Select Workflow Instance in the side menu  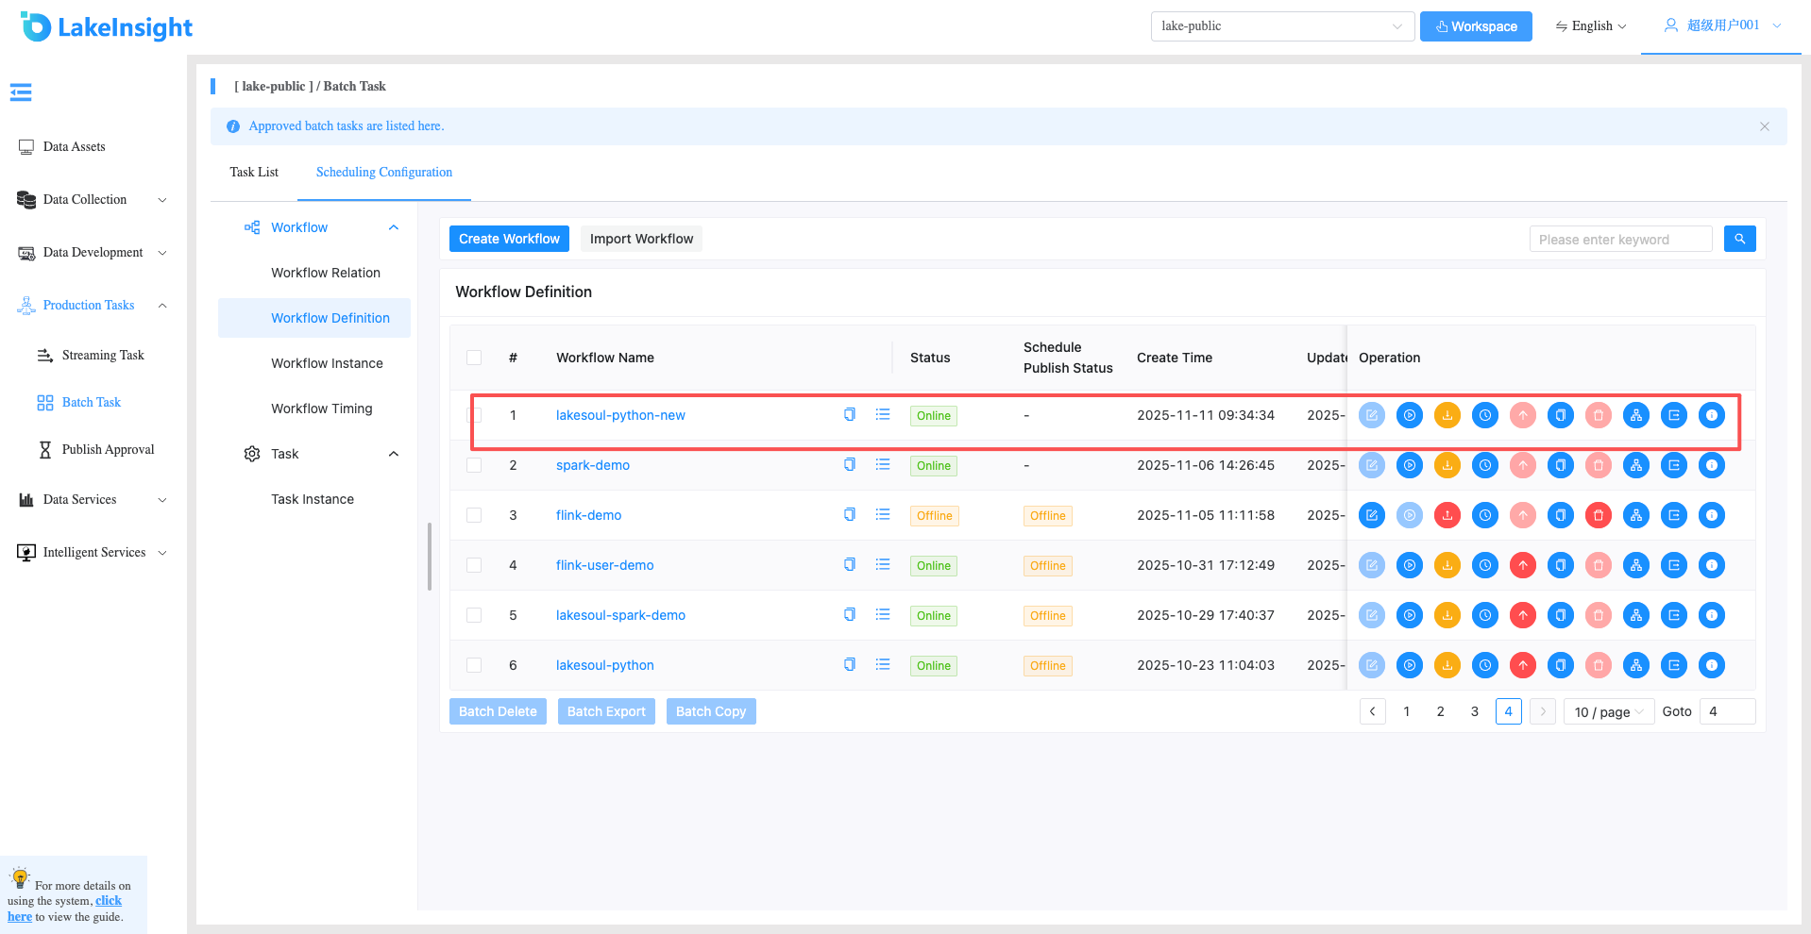327,363
